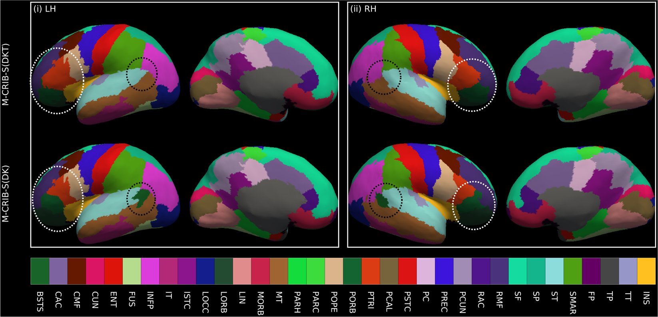Click the "FUS" legend label text
The height and width of the screenshot is (317, 658).
[x=132, y=299]
